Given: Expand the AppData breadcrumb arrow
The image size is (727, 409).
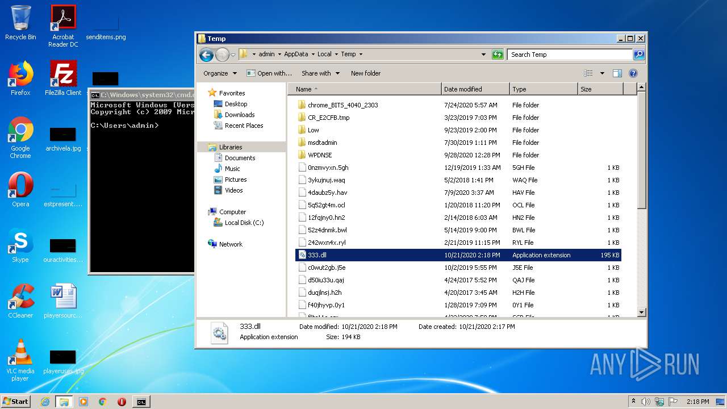Looking at the screenshot, I should pos(312,55).
